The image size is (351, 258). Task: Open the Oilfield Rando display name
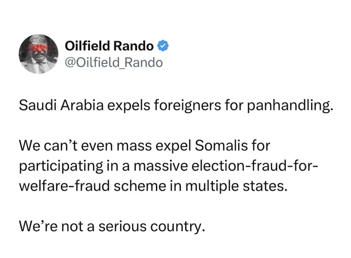pyautogui.click(x=110, y=46)
